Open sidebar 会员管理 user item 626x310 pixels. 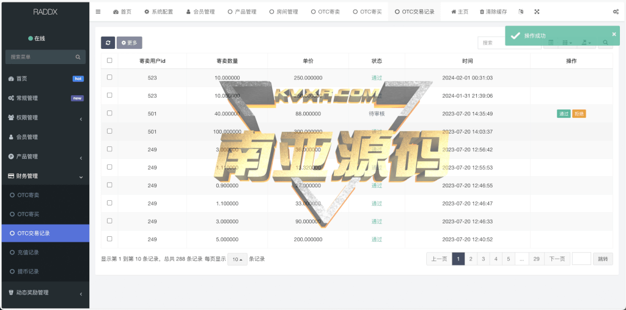pyautogui.click(x=45, y=137)
